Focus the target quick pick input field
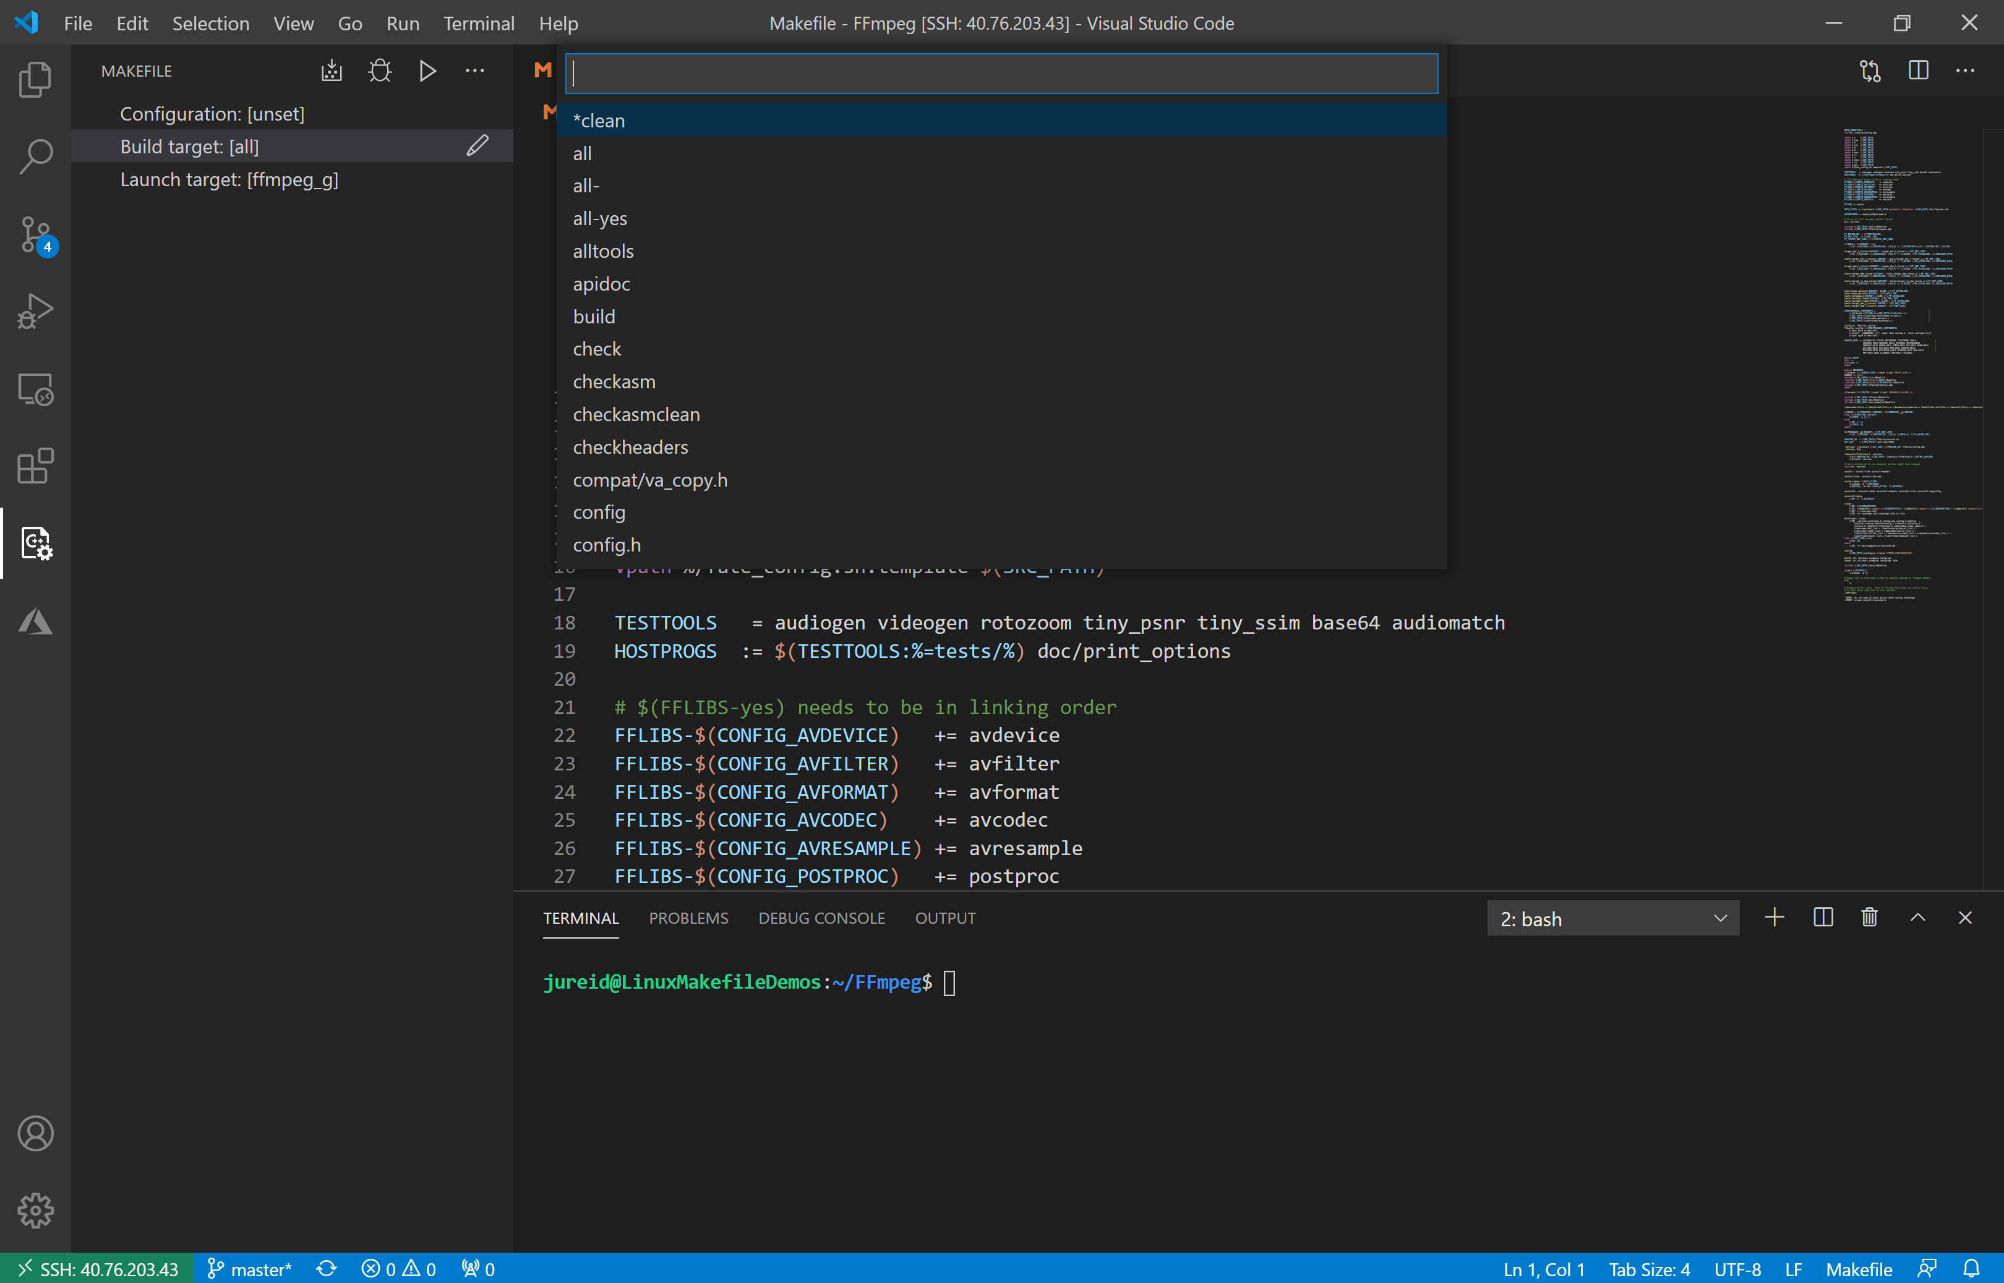 pos(1000,74)
